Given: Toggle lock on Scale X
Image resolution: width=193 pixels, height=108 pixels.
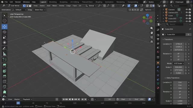Looking at the screenshot, I should 186,67.
